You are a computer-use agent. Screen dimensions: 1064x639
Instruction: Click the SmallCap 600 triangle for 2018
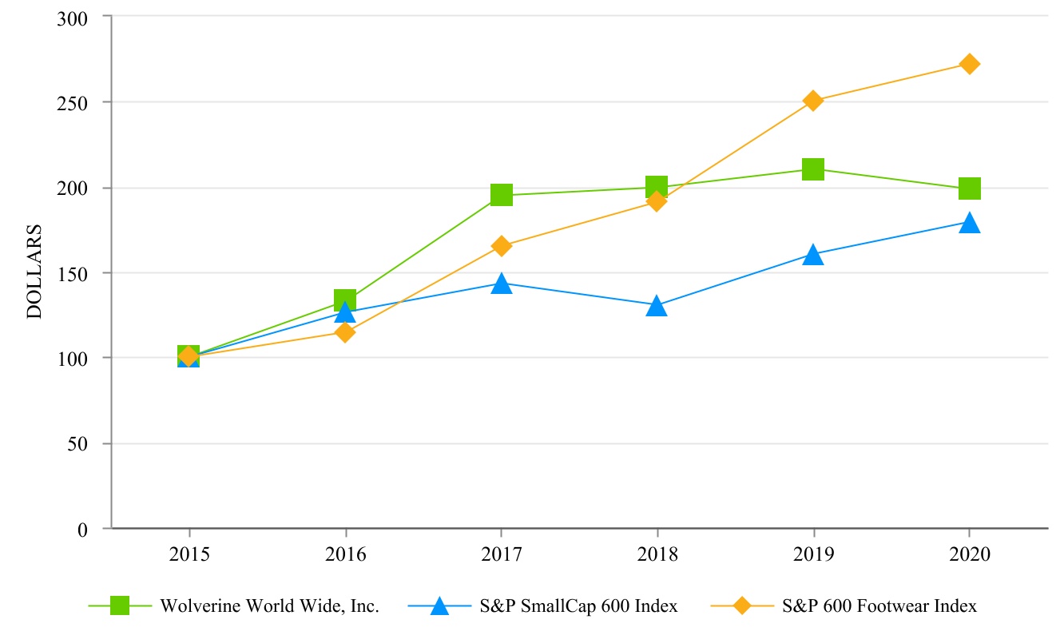[x=657, y=306]
